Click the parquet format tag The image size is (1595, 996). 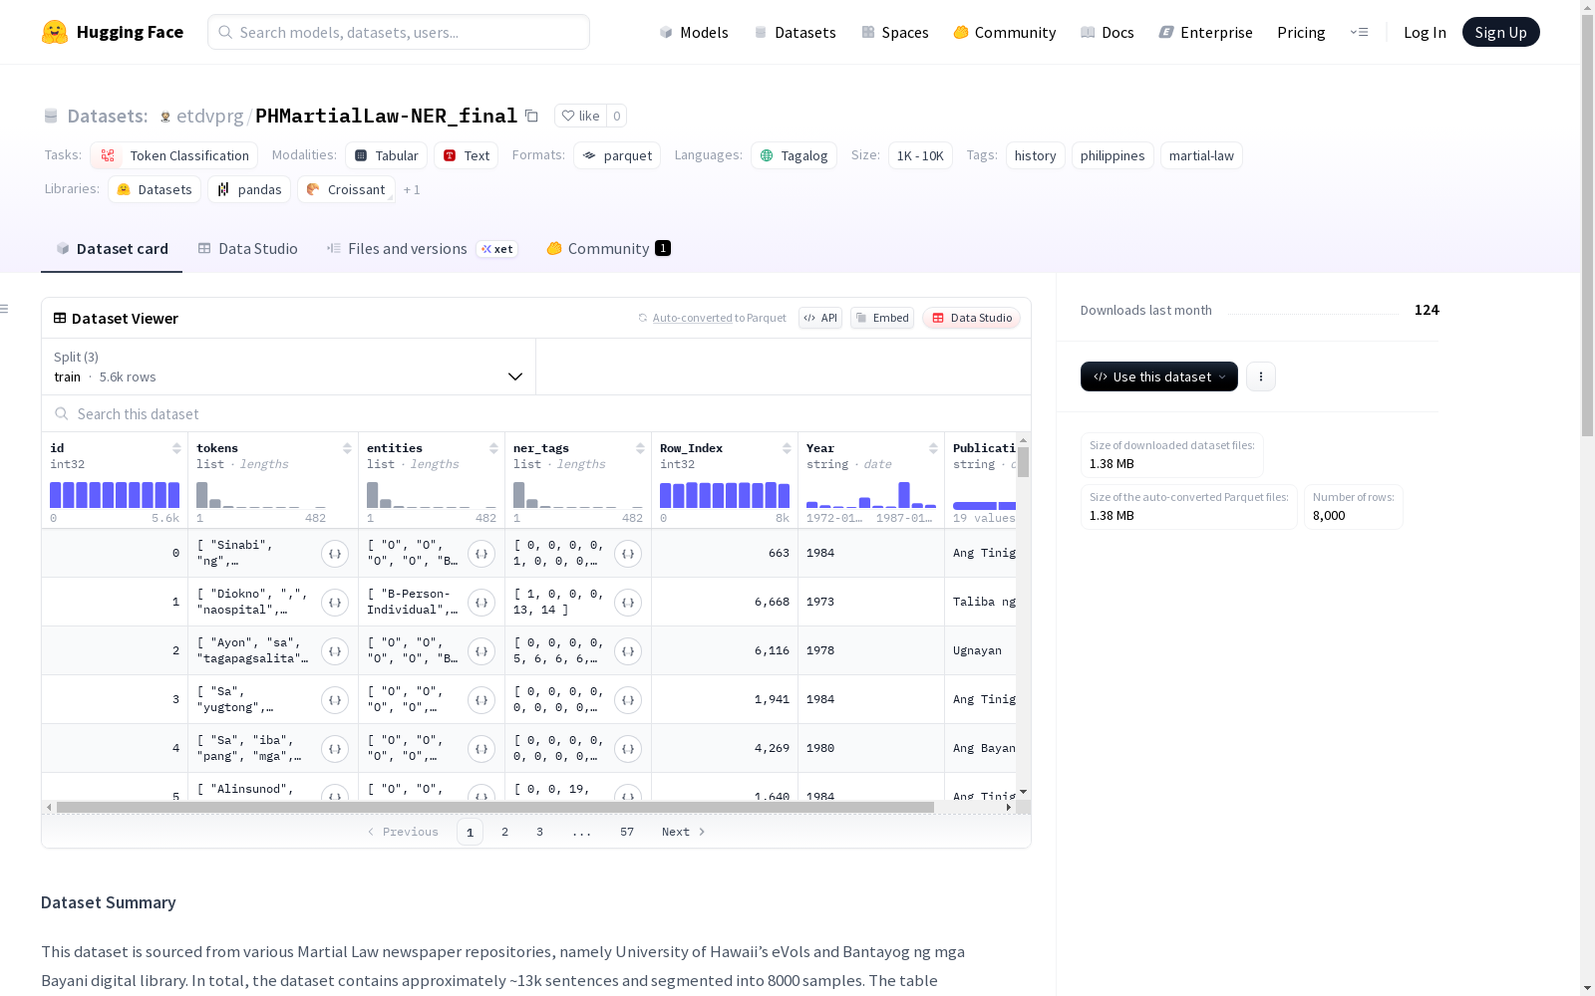coord(617,155)
